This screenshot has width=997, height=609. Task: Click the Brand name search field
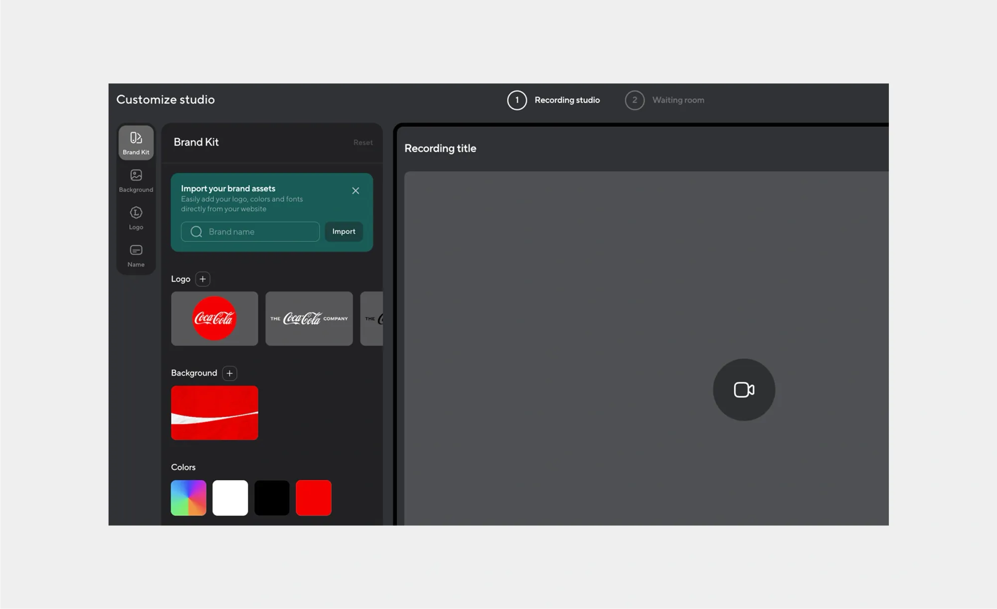tap(250, 231)
